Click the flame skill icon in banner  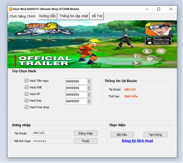(x=147, y=51)
